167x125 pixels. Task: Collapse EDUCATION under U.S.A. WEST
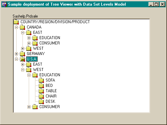tap(29, 75)
